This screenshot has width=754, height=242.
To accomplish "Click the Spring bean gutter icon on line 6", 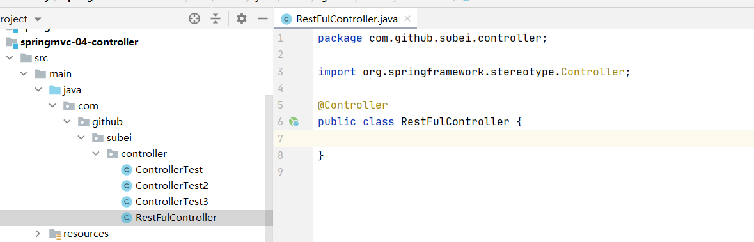I will pyautogui.click(x=294, y=122).
